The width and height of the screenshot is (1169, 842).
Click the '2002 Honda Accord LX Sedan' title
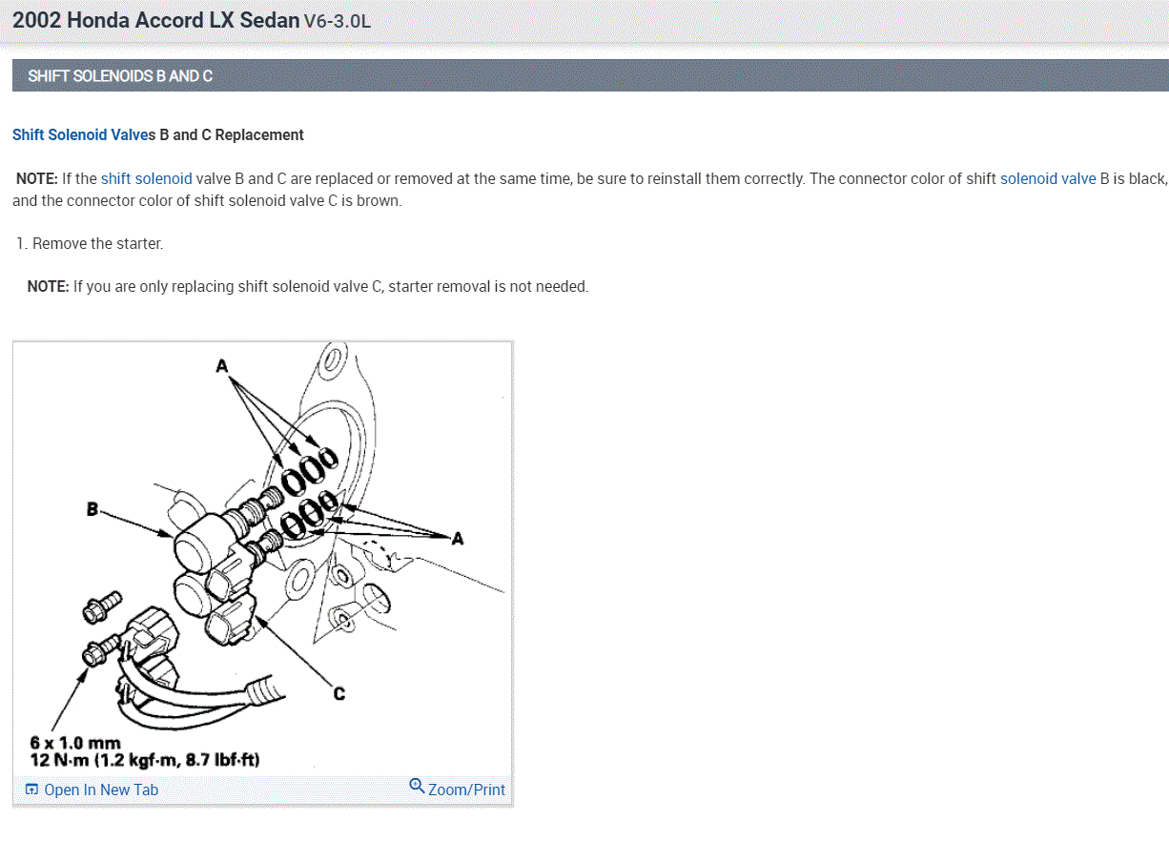[155, 20]
